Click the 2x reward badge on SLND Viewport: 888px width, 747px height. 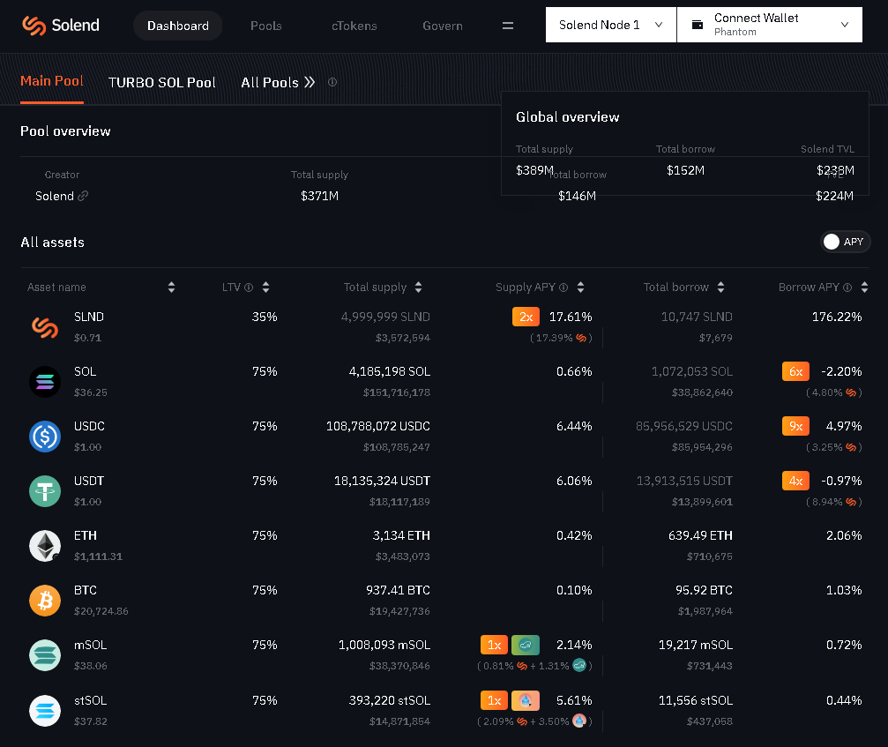coord(526,317)
